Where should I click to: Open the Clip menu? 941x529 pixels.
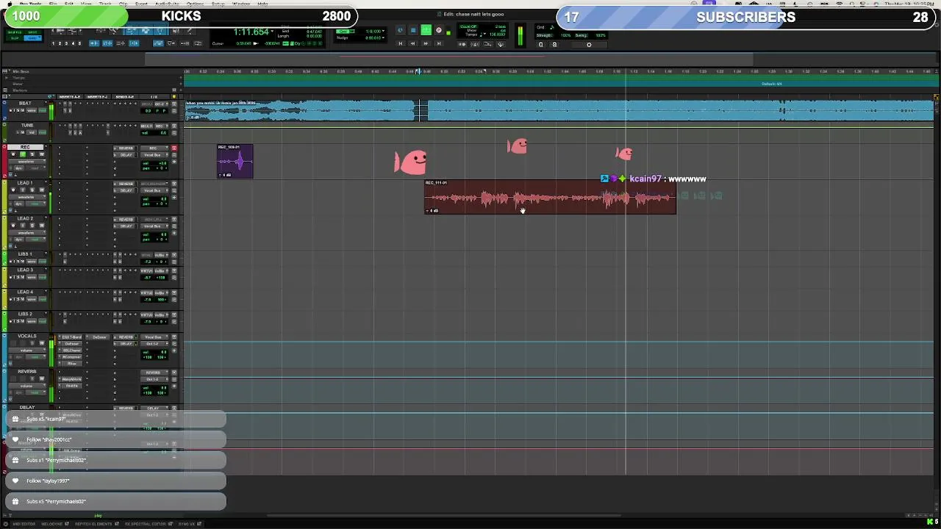(x=123, y=4)
